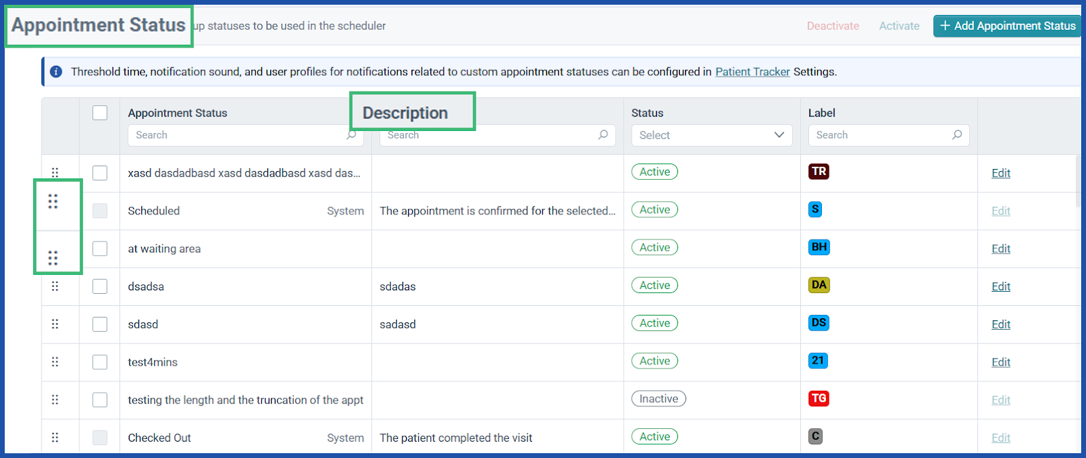Click the search magnifier in Appointment Status column
Screen dimensions: 1086x458
click(x=352, y=135)
